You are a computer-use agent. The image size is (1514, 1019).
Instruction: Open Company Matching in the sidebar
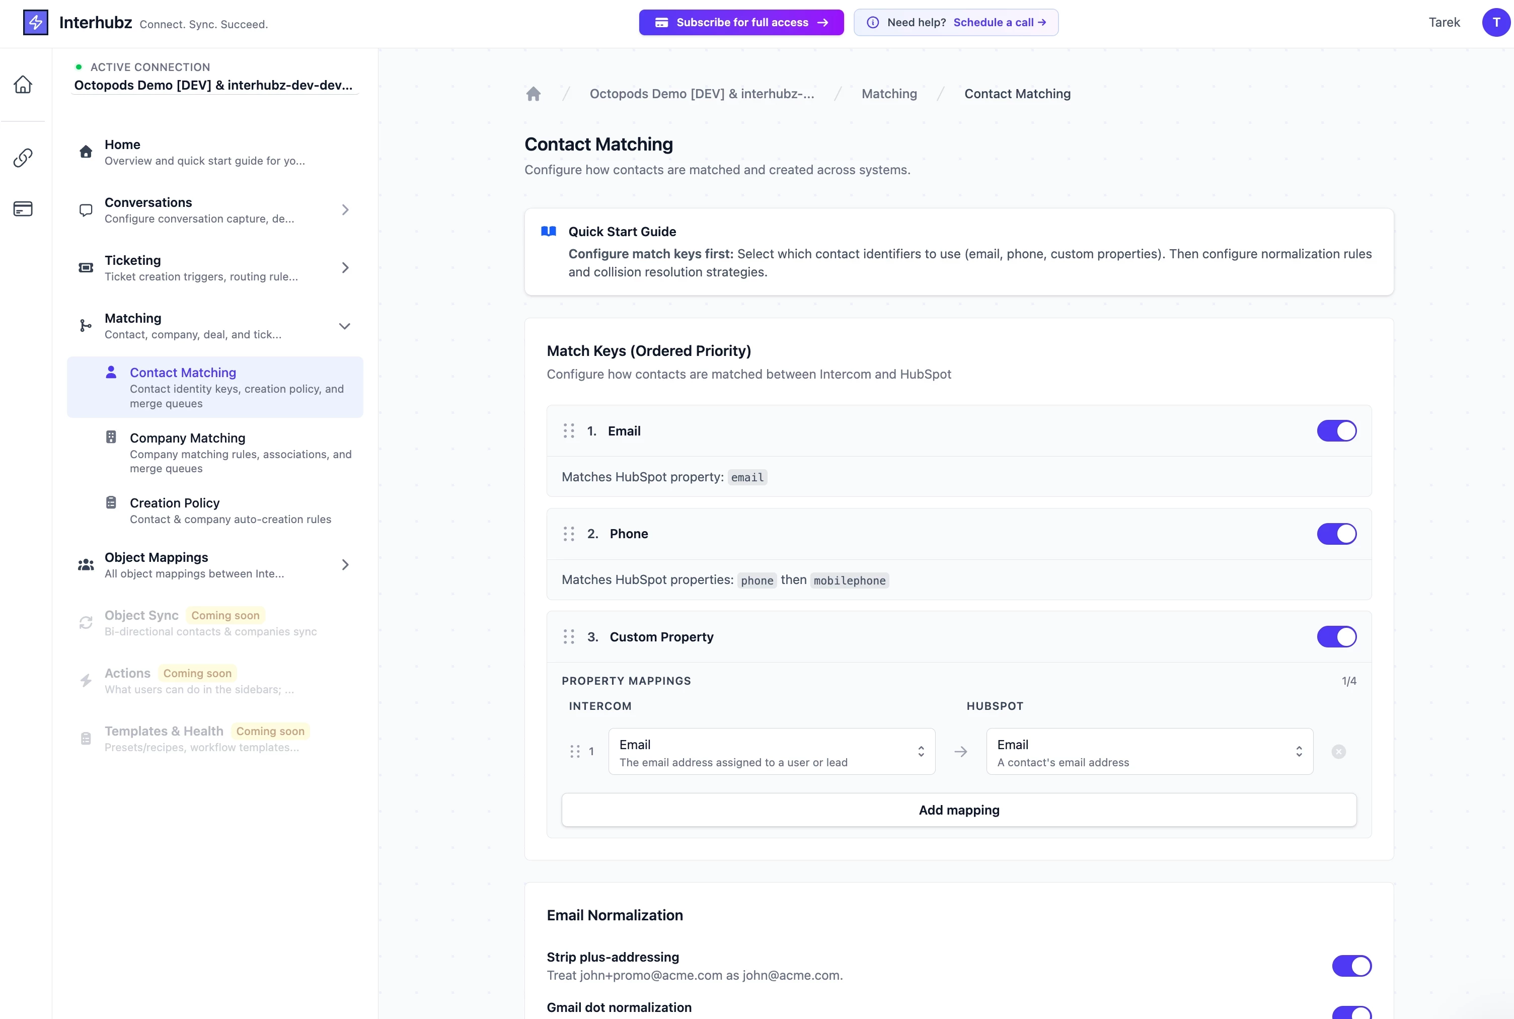(x=188, y=438)
